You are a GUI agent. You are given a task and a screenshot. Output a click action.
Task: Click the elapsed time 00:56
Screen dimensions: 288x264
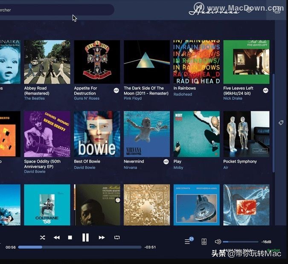coord(11,247)
